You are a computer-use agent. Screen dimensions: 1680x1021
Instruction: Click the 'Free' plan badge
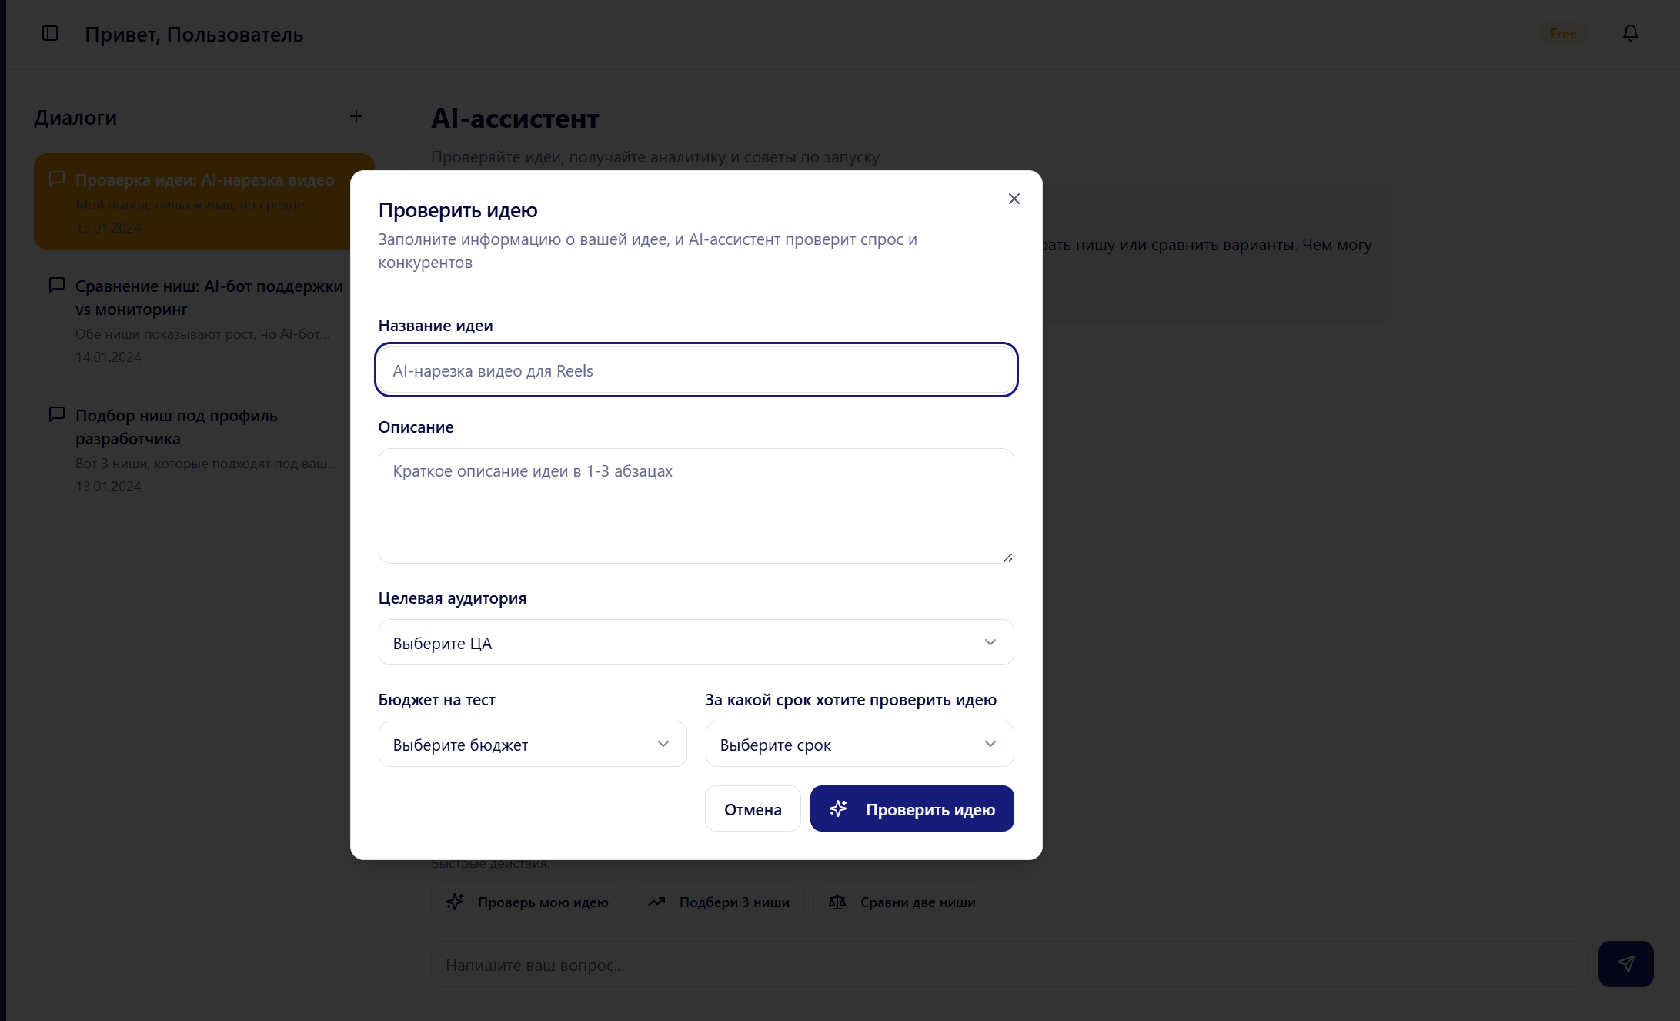pos(1562,33)
